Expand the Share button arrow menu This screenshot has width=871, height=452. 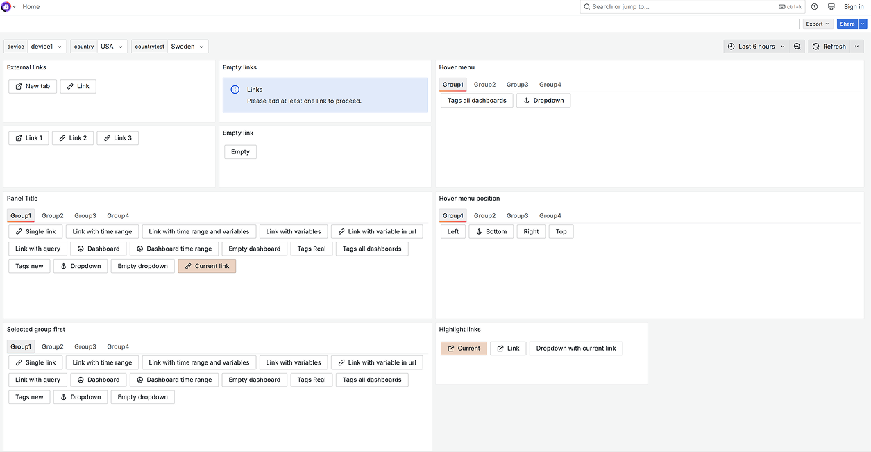coord(863,24)
